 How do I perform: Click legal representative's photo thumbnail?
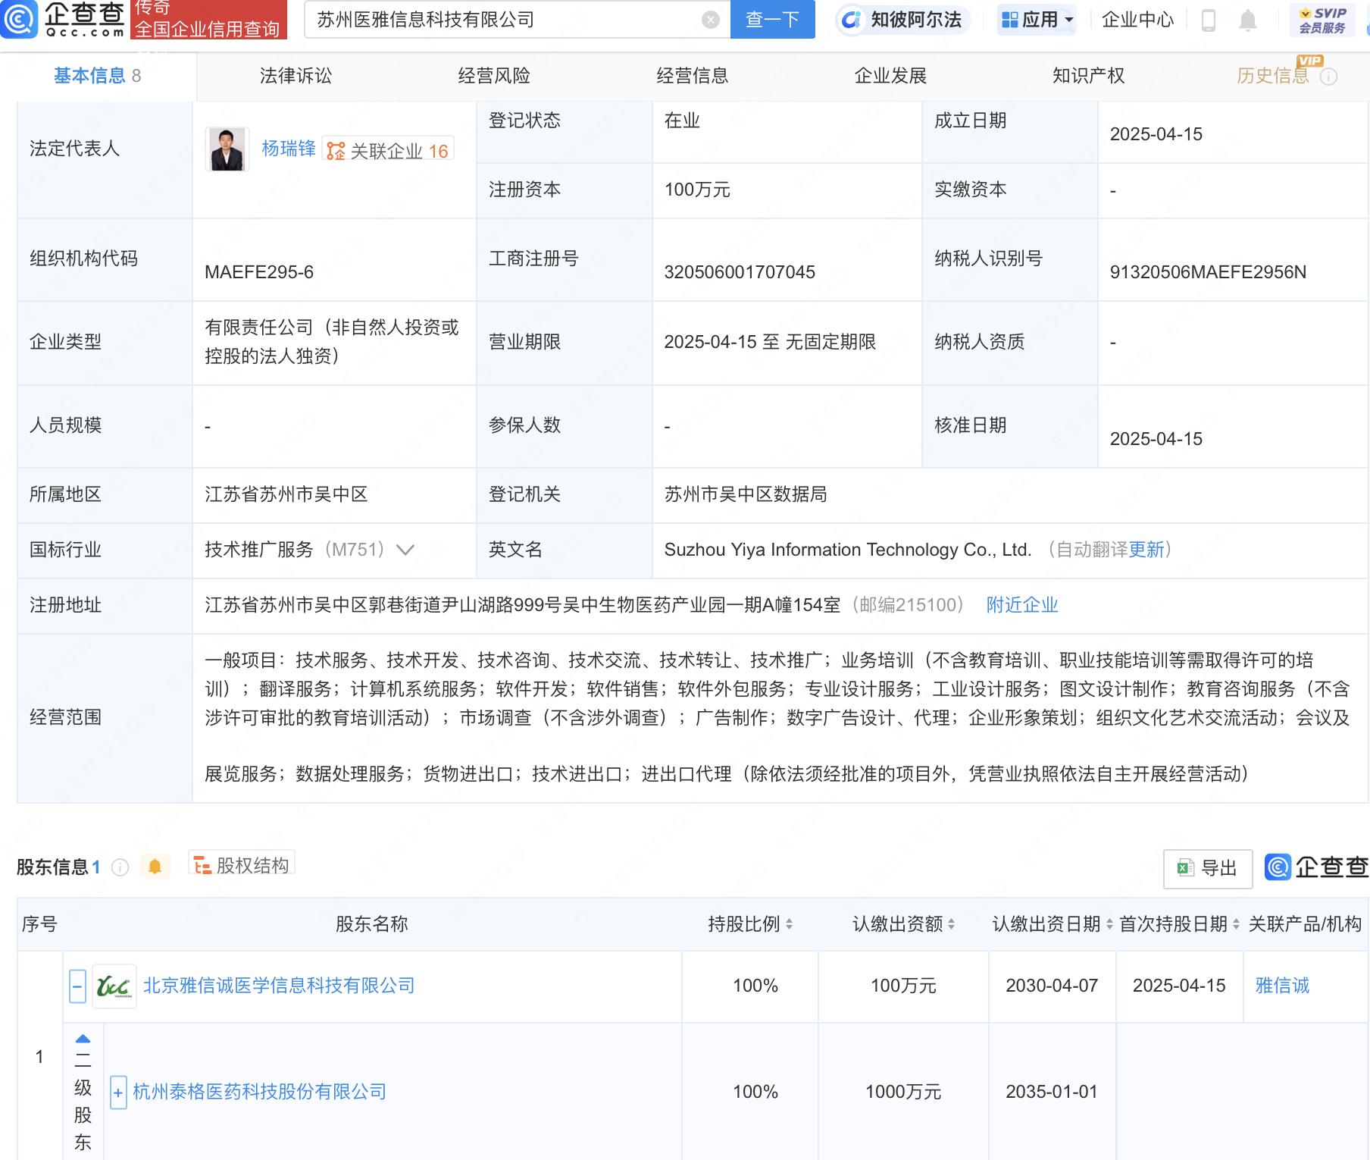(227, 149)
